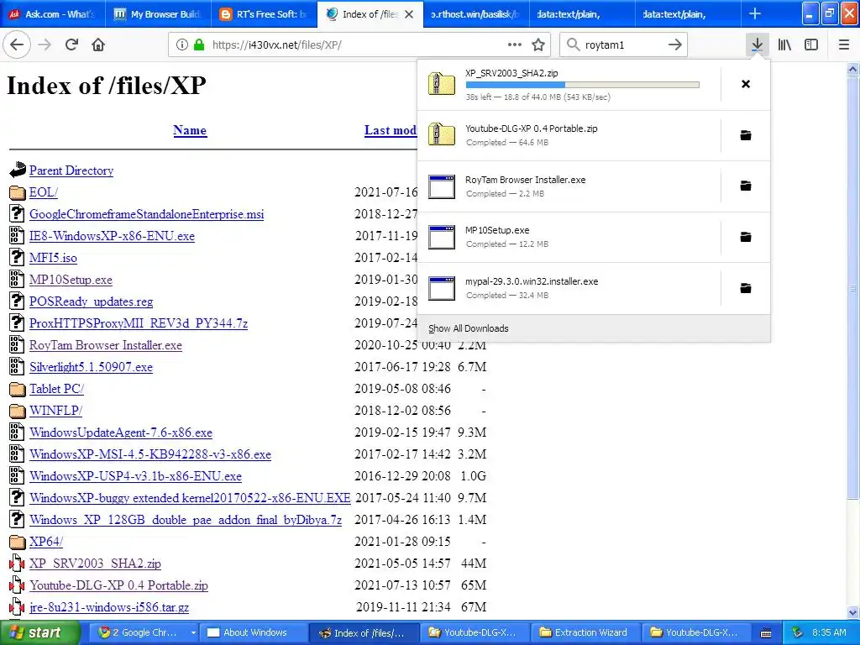Open containing folder for Youtube-DLG-XP zip download

746,135
